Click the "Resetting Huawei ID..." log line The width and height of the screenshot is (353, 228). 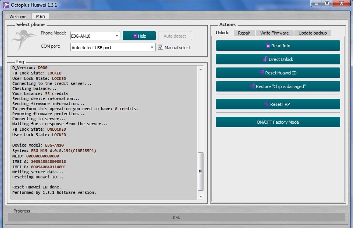38,177
